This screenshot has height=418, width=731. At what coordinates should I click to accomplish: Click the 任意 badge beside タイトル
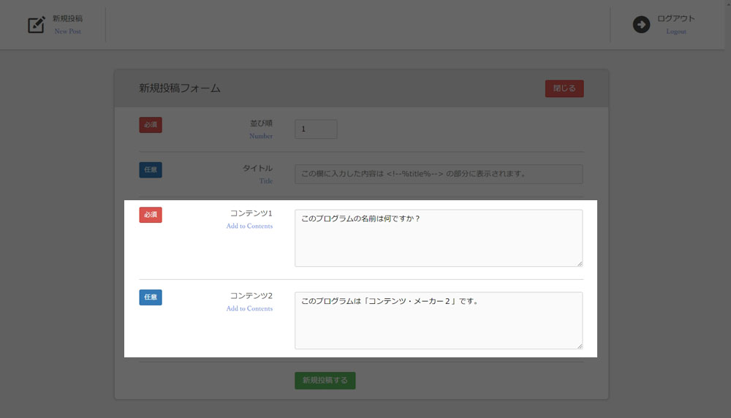point(151,170)
